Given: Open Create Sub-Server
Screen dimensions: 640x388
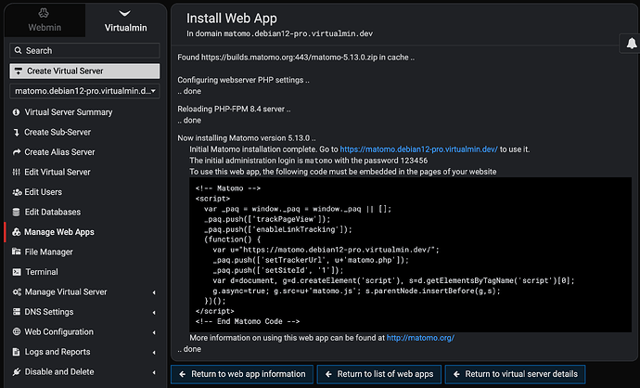Looking at the screenshot, I should point(58,132).
